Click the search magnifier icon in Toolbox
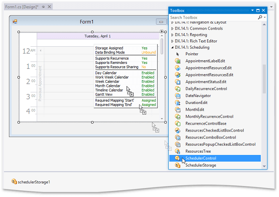 260,17
